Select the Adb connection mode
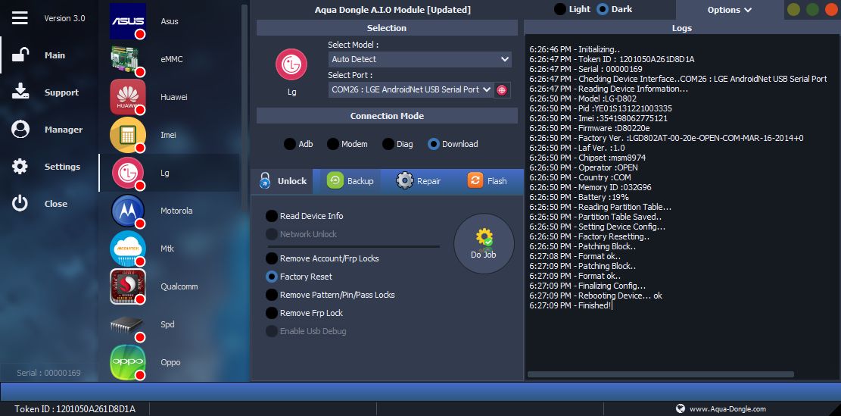841x416 pixels. [290, 144]
